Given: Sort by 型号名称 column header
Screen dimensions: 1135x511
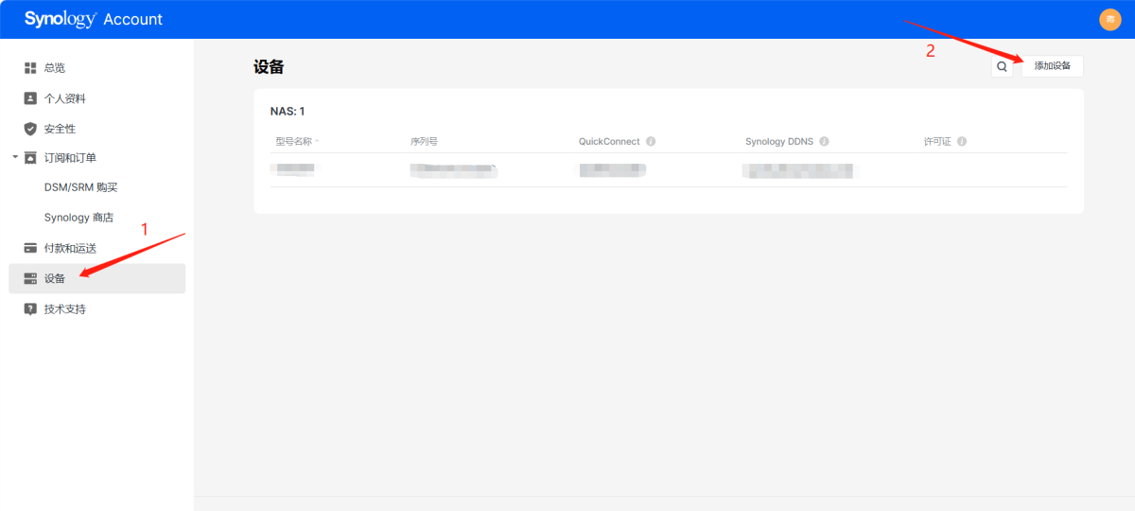Looking at the screenshot, I should pyautogui.click(x=293, y=141).
